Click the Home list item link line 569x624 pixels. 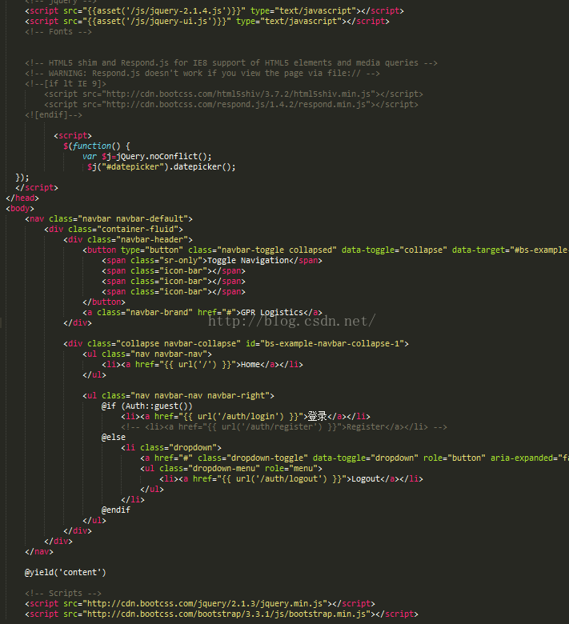(x=202, y=365)
